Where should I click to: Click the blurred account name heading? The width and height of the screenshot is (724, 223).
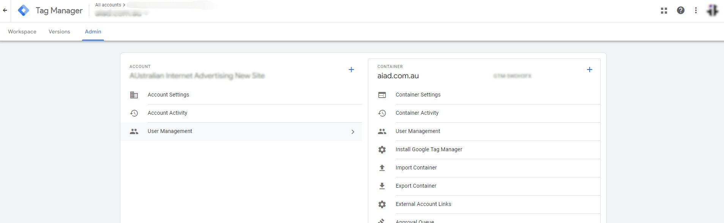[197, 76]
